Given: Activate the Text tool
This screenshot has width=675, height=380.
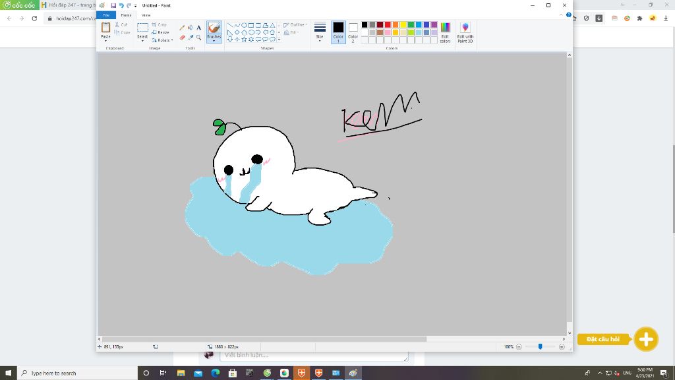Looking at the screenshot, I should [198, 28].
